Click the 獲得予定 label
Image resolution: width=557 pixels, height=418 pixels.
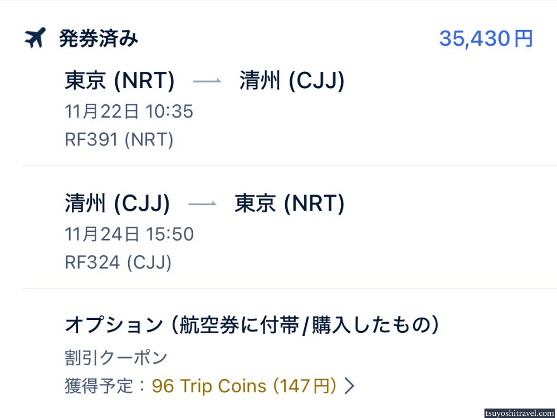click(x=104, y=386)
